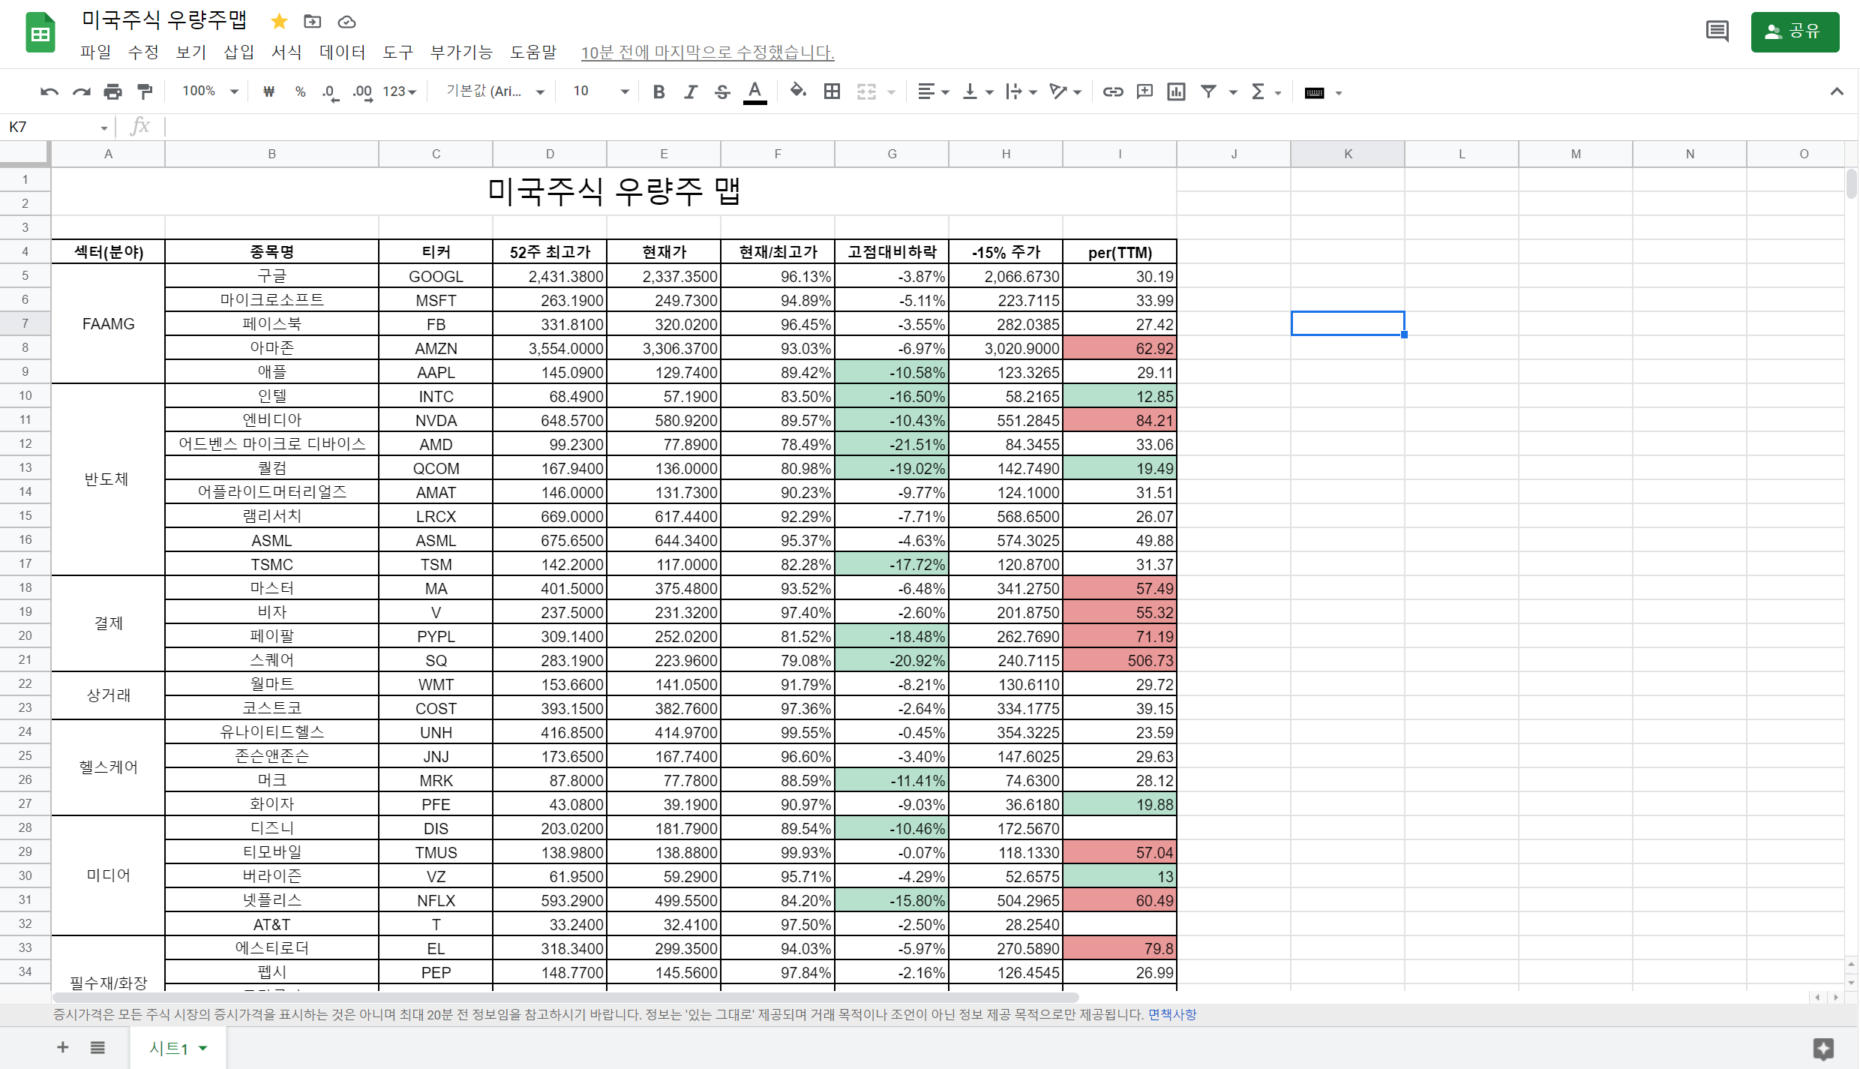Click the Name Box showing K7

[58, 127]
